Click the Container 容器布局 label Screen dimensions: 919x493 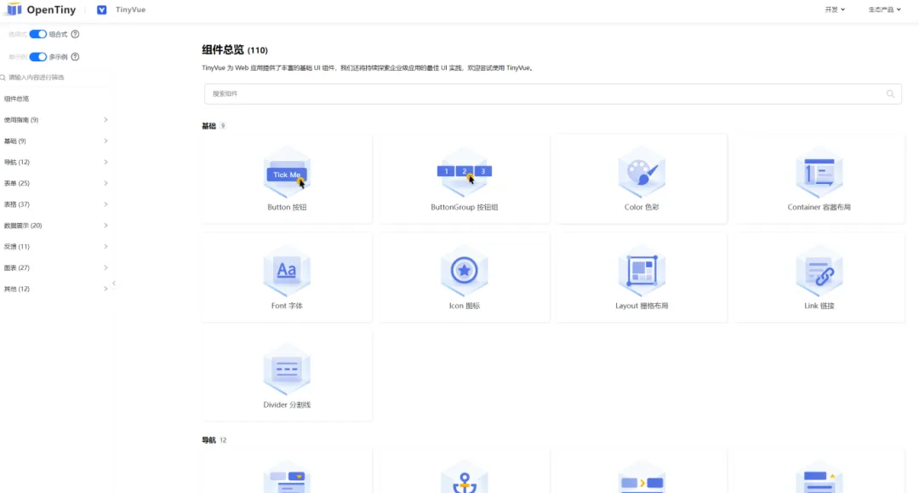pos(819,207)
